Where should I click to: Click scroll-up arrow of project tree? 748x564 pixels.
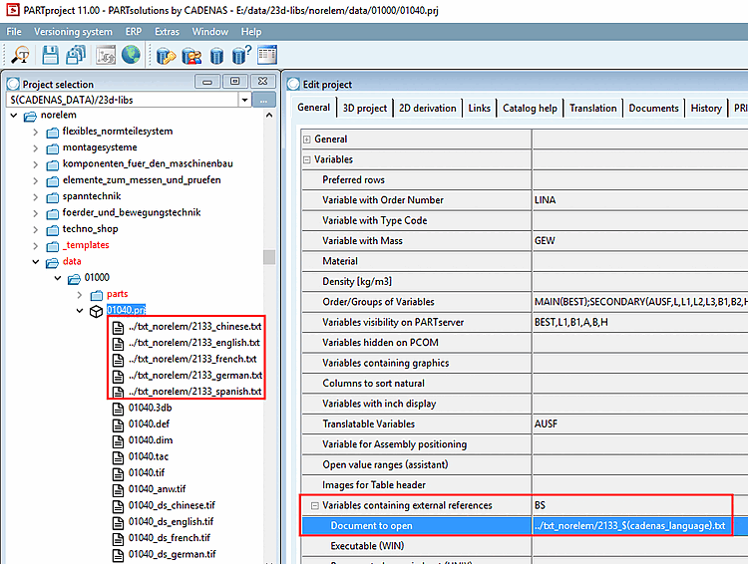269,115
